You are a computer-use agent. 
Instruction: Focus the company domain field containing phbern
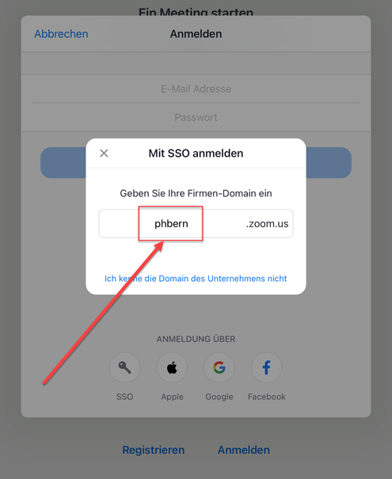point(196,223)
